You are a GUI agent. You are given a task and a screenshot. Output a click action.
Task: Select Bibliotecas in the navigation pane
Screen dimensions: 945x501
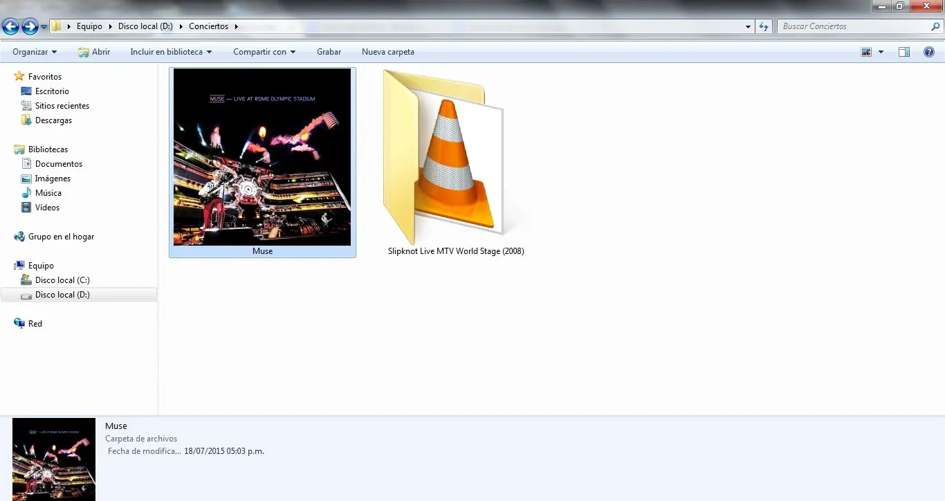point(48,149)
